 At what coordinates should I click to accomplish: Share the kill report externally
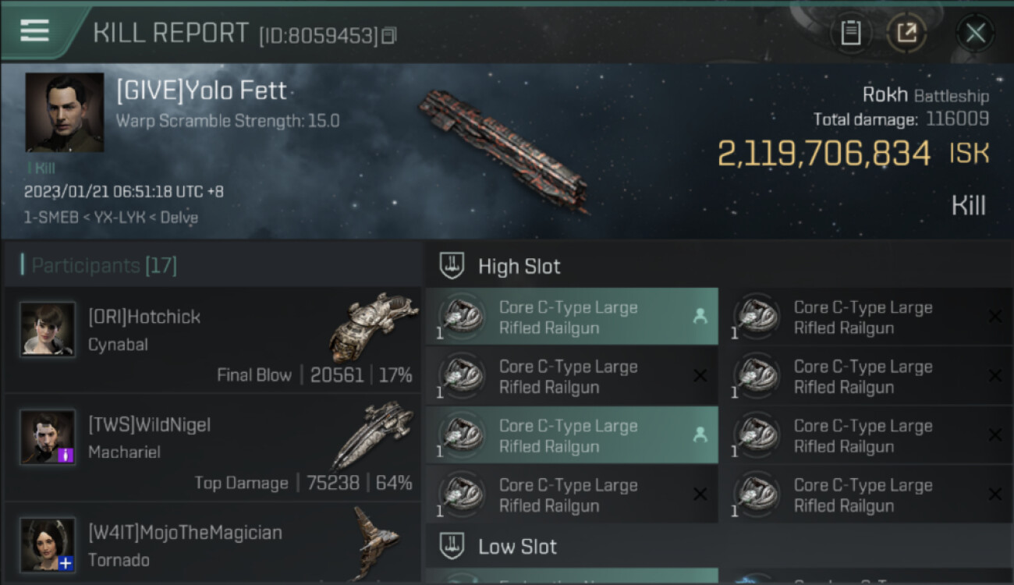pos(906,33)
